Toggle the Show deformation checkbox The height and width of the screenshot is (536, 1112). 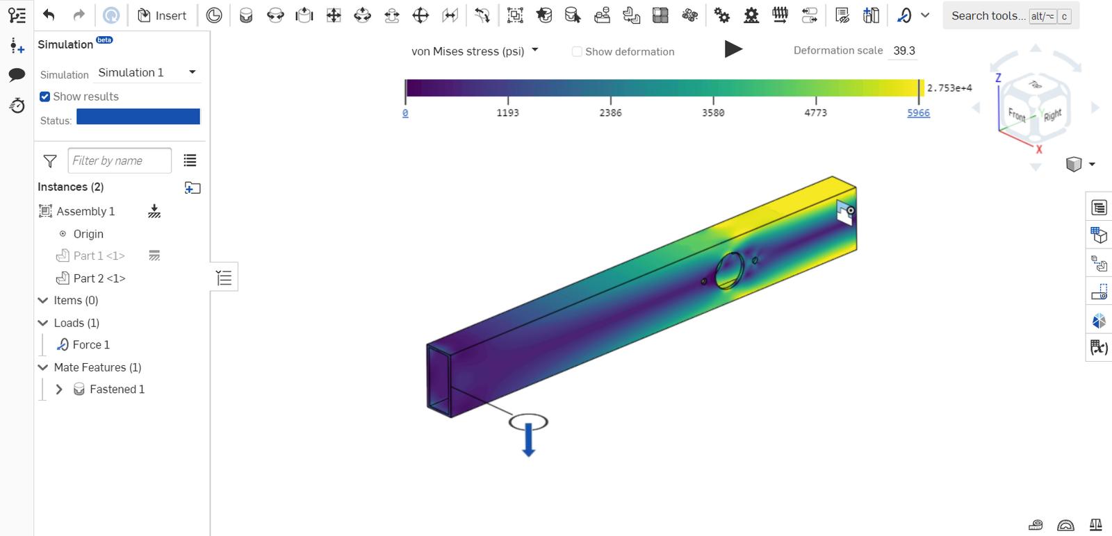click(x=577, y=51)
